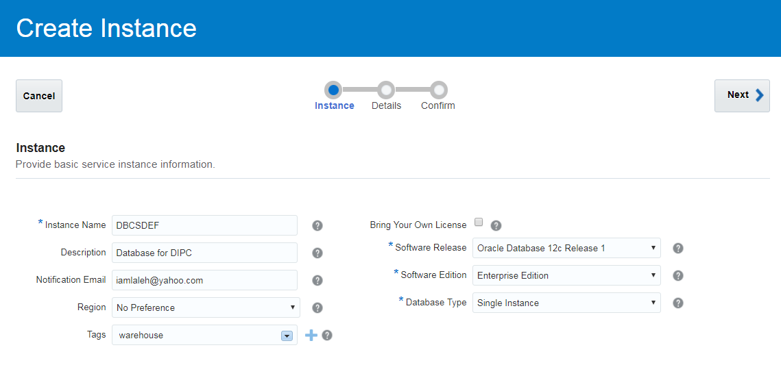
Task: Enable Bring Your Own License checkbox
Action: (479, 222)
